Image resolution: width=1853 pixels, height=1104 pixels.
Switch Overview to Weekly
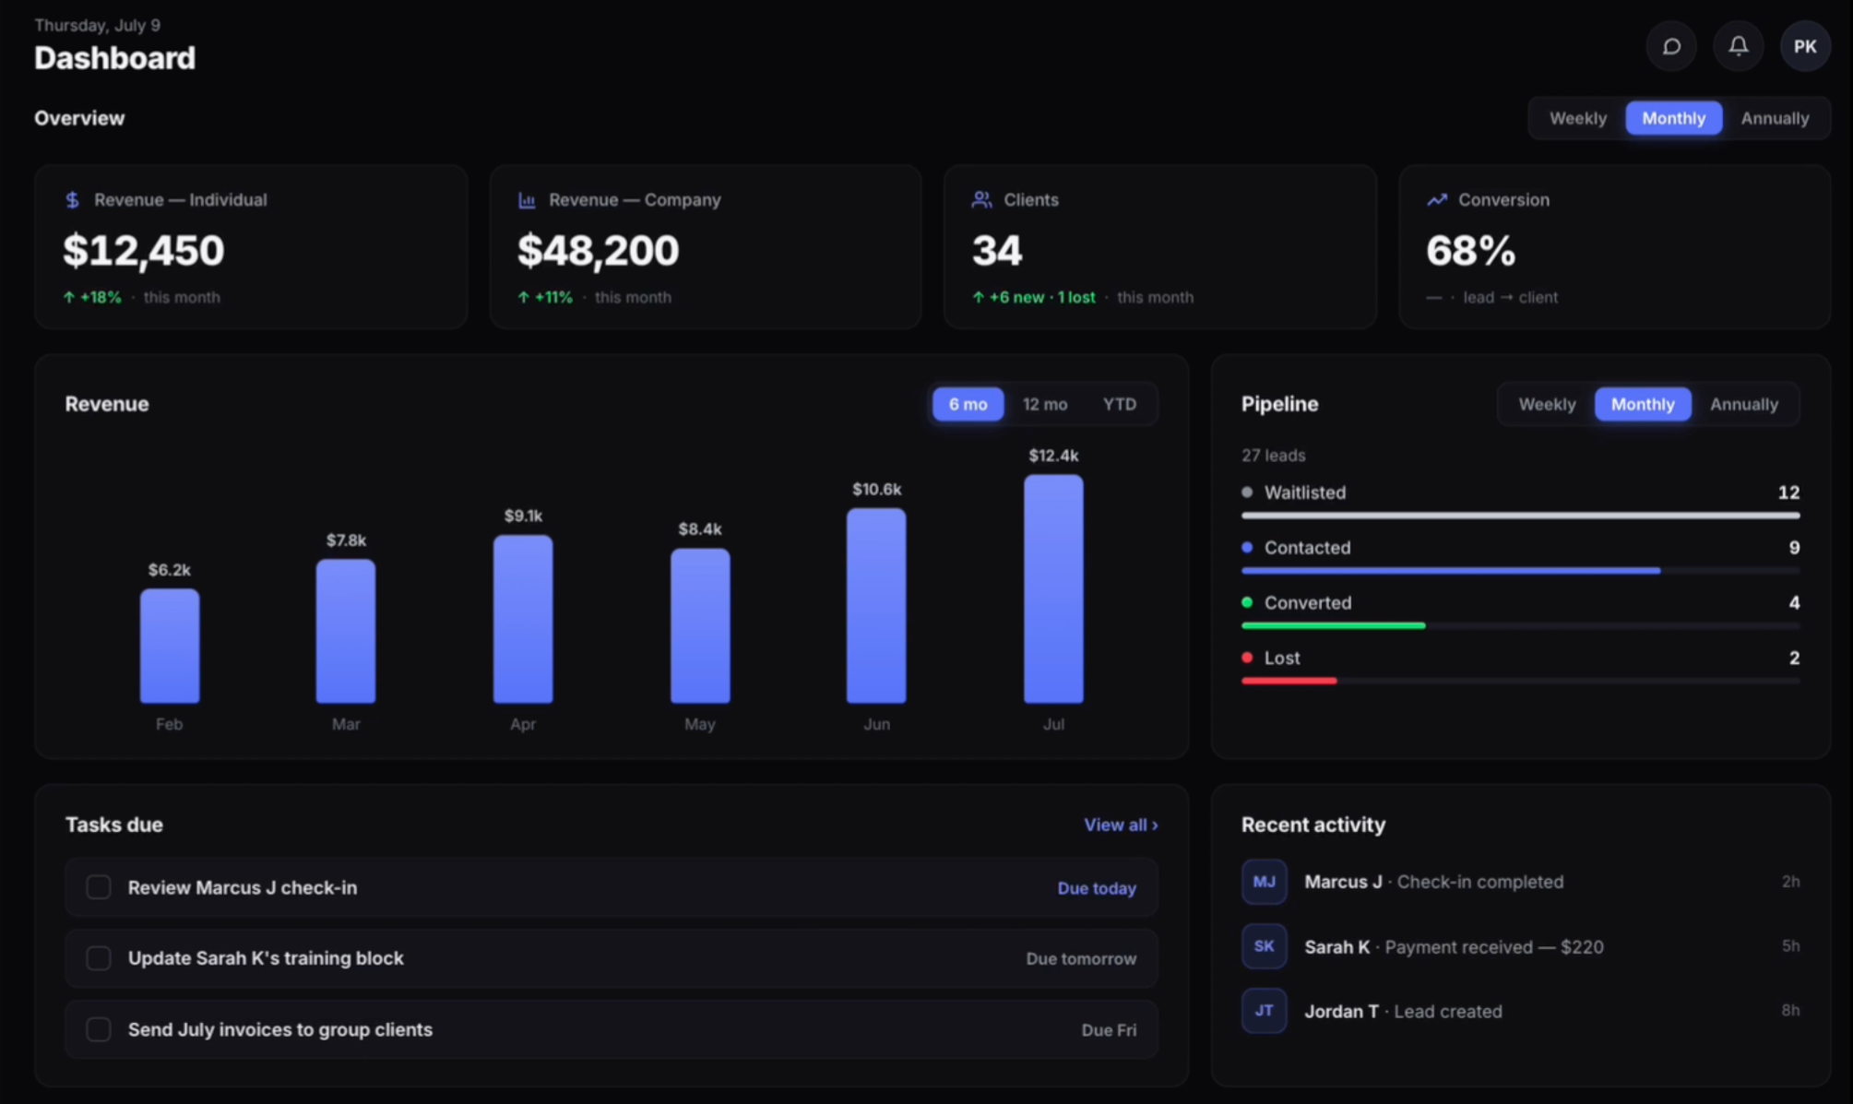pos(1577,118)
